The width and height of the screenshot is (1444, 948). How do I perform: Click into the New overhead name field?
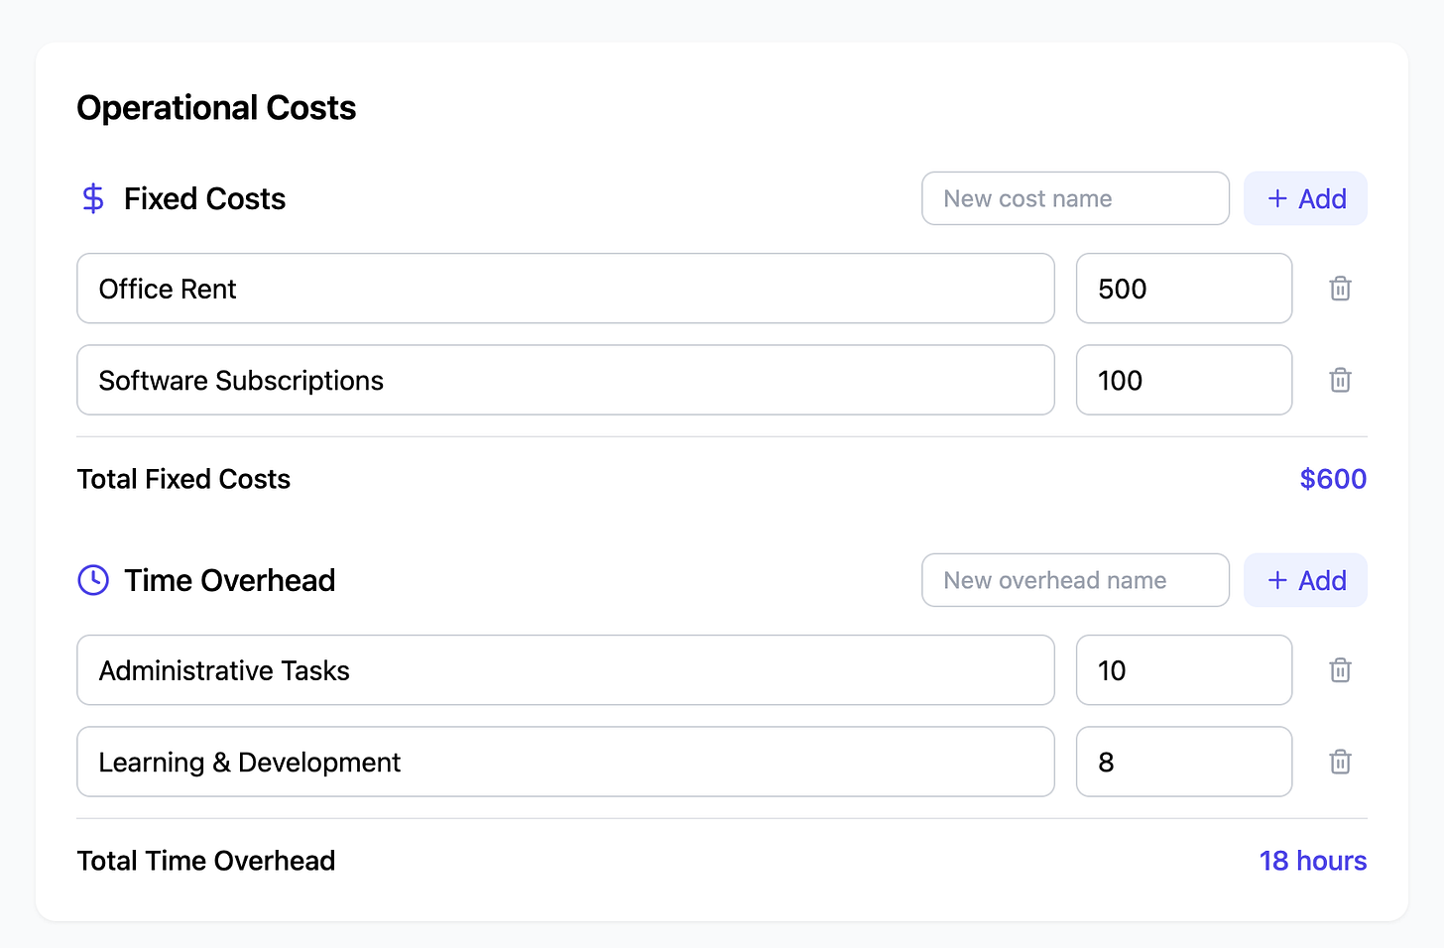pos(1075,580)
